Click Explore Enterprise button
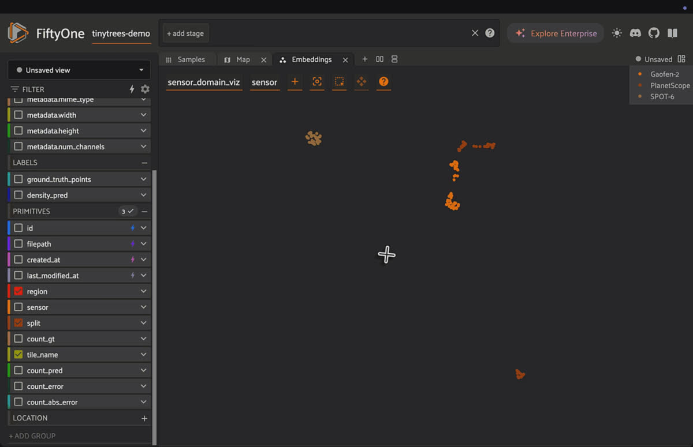This screenshot has height=447, width=693. tap(556, 33)
